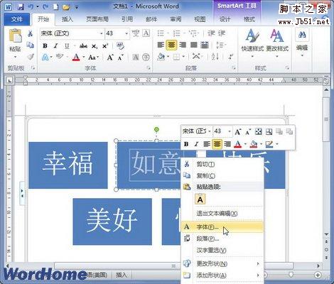Click ribbon Shading paint bucket icon
The width and height of the screenshot is (334, 284).
(161, 57)
